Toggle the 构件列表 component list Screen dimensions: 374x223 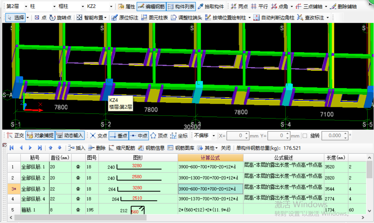[181, 6]
